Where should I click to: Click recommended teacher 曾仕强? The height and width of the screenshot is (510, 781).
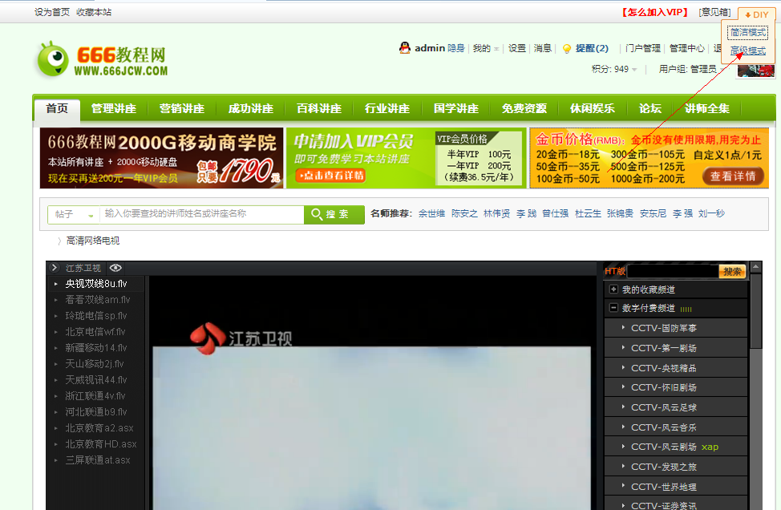[555, 213]
